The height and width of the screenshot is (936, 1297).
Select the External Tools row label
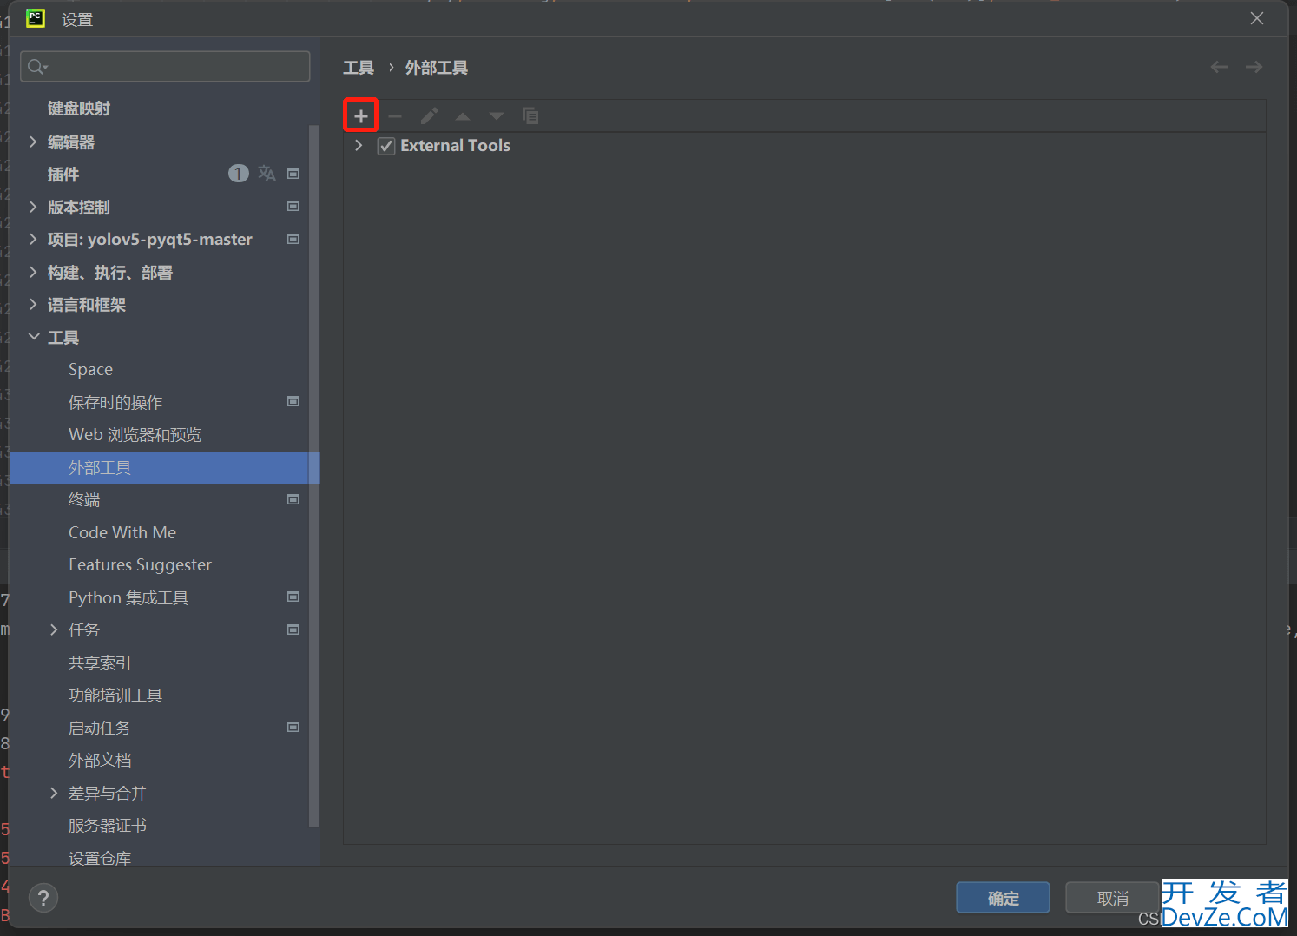click(455, 146)
